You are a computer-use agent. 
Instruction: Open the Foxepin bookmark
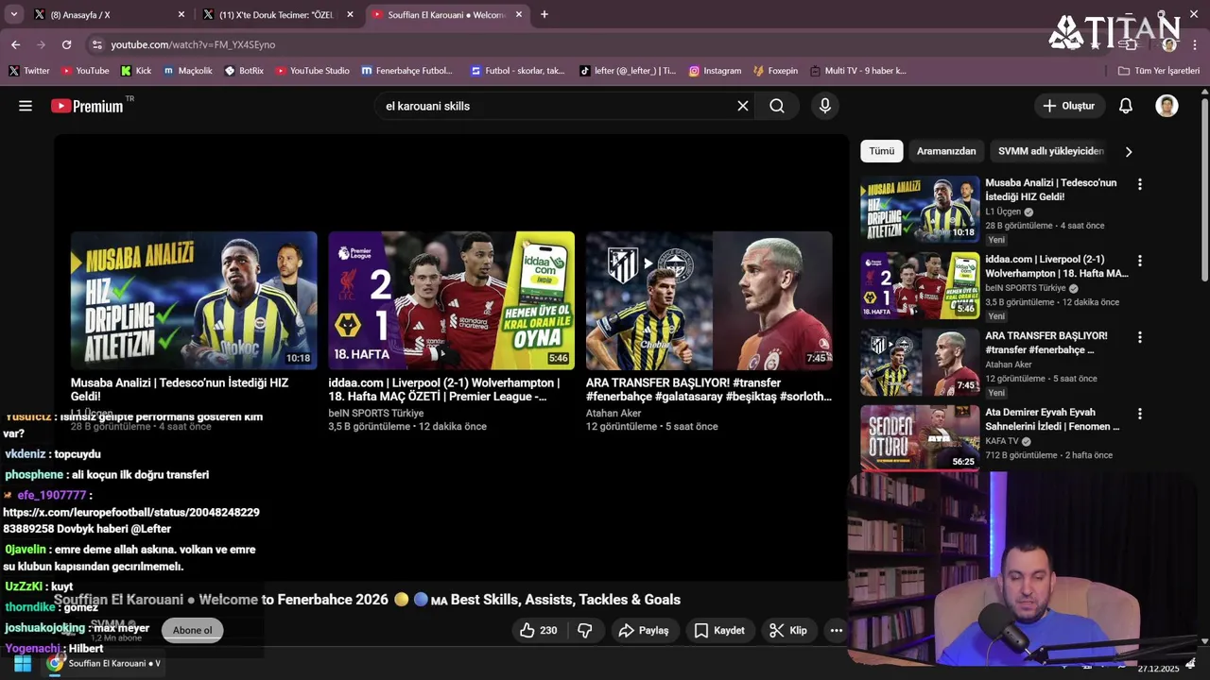coord(775,71)
